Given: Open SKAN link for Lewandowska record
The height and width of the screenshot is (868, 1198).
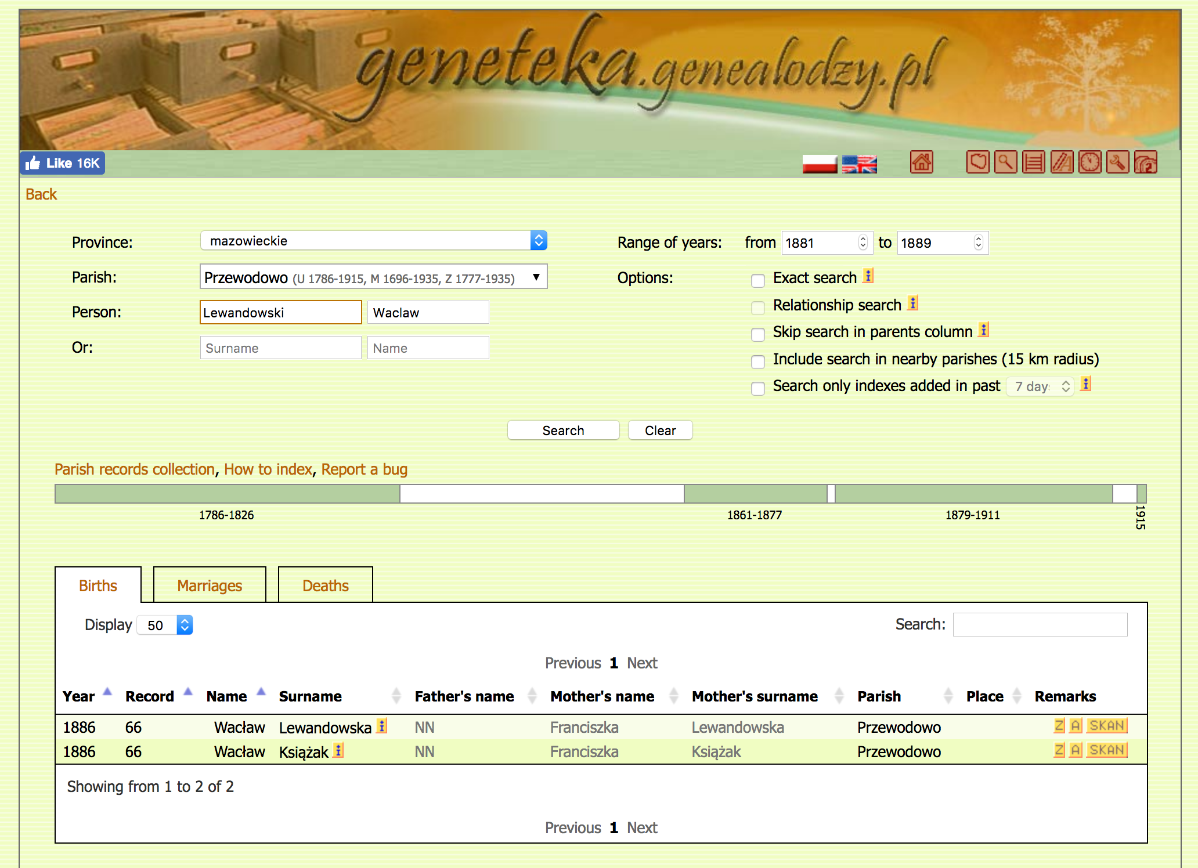Looking at the screenshot, I should pos(1107,726).
